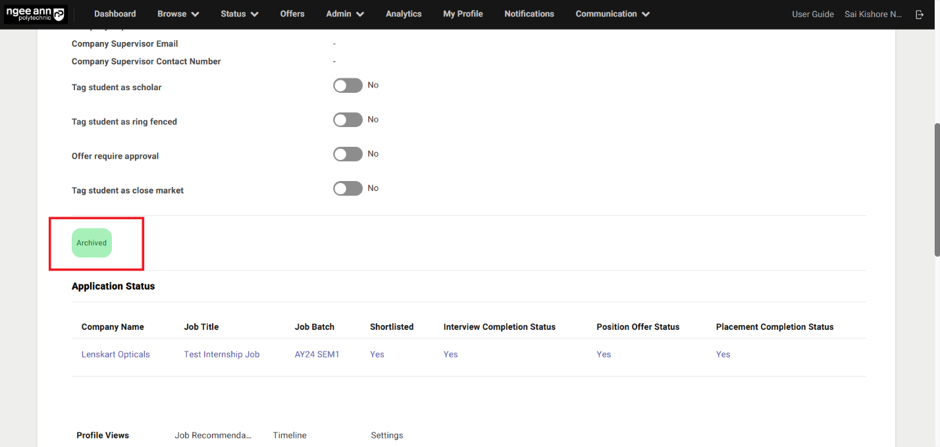Screen dimensions: 940x447
Task: Open the Notifications page
Action: click(529, 14)
